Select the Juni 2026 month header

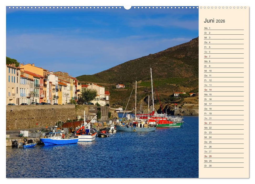point(214,21)
